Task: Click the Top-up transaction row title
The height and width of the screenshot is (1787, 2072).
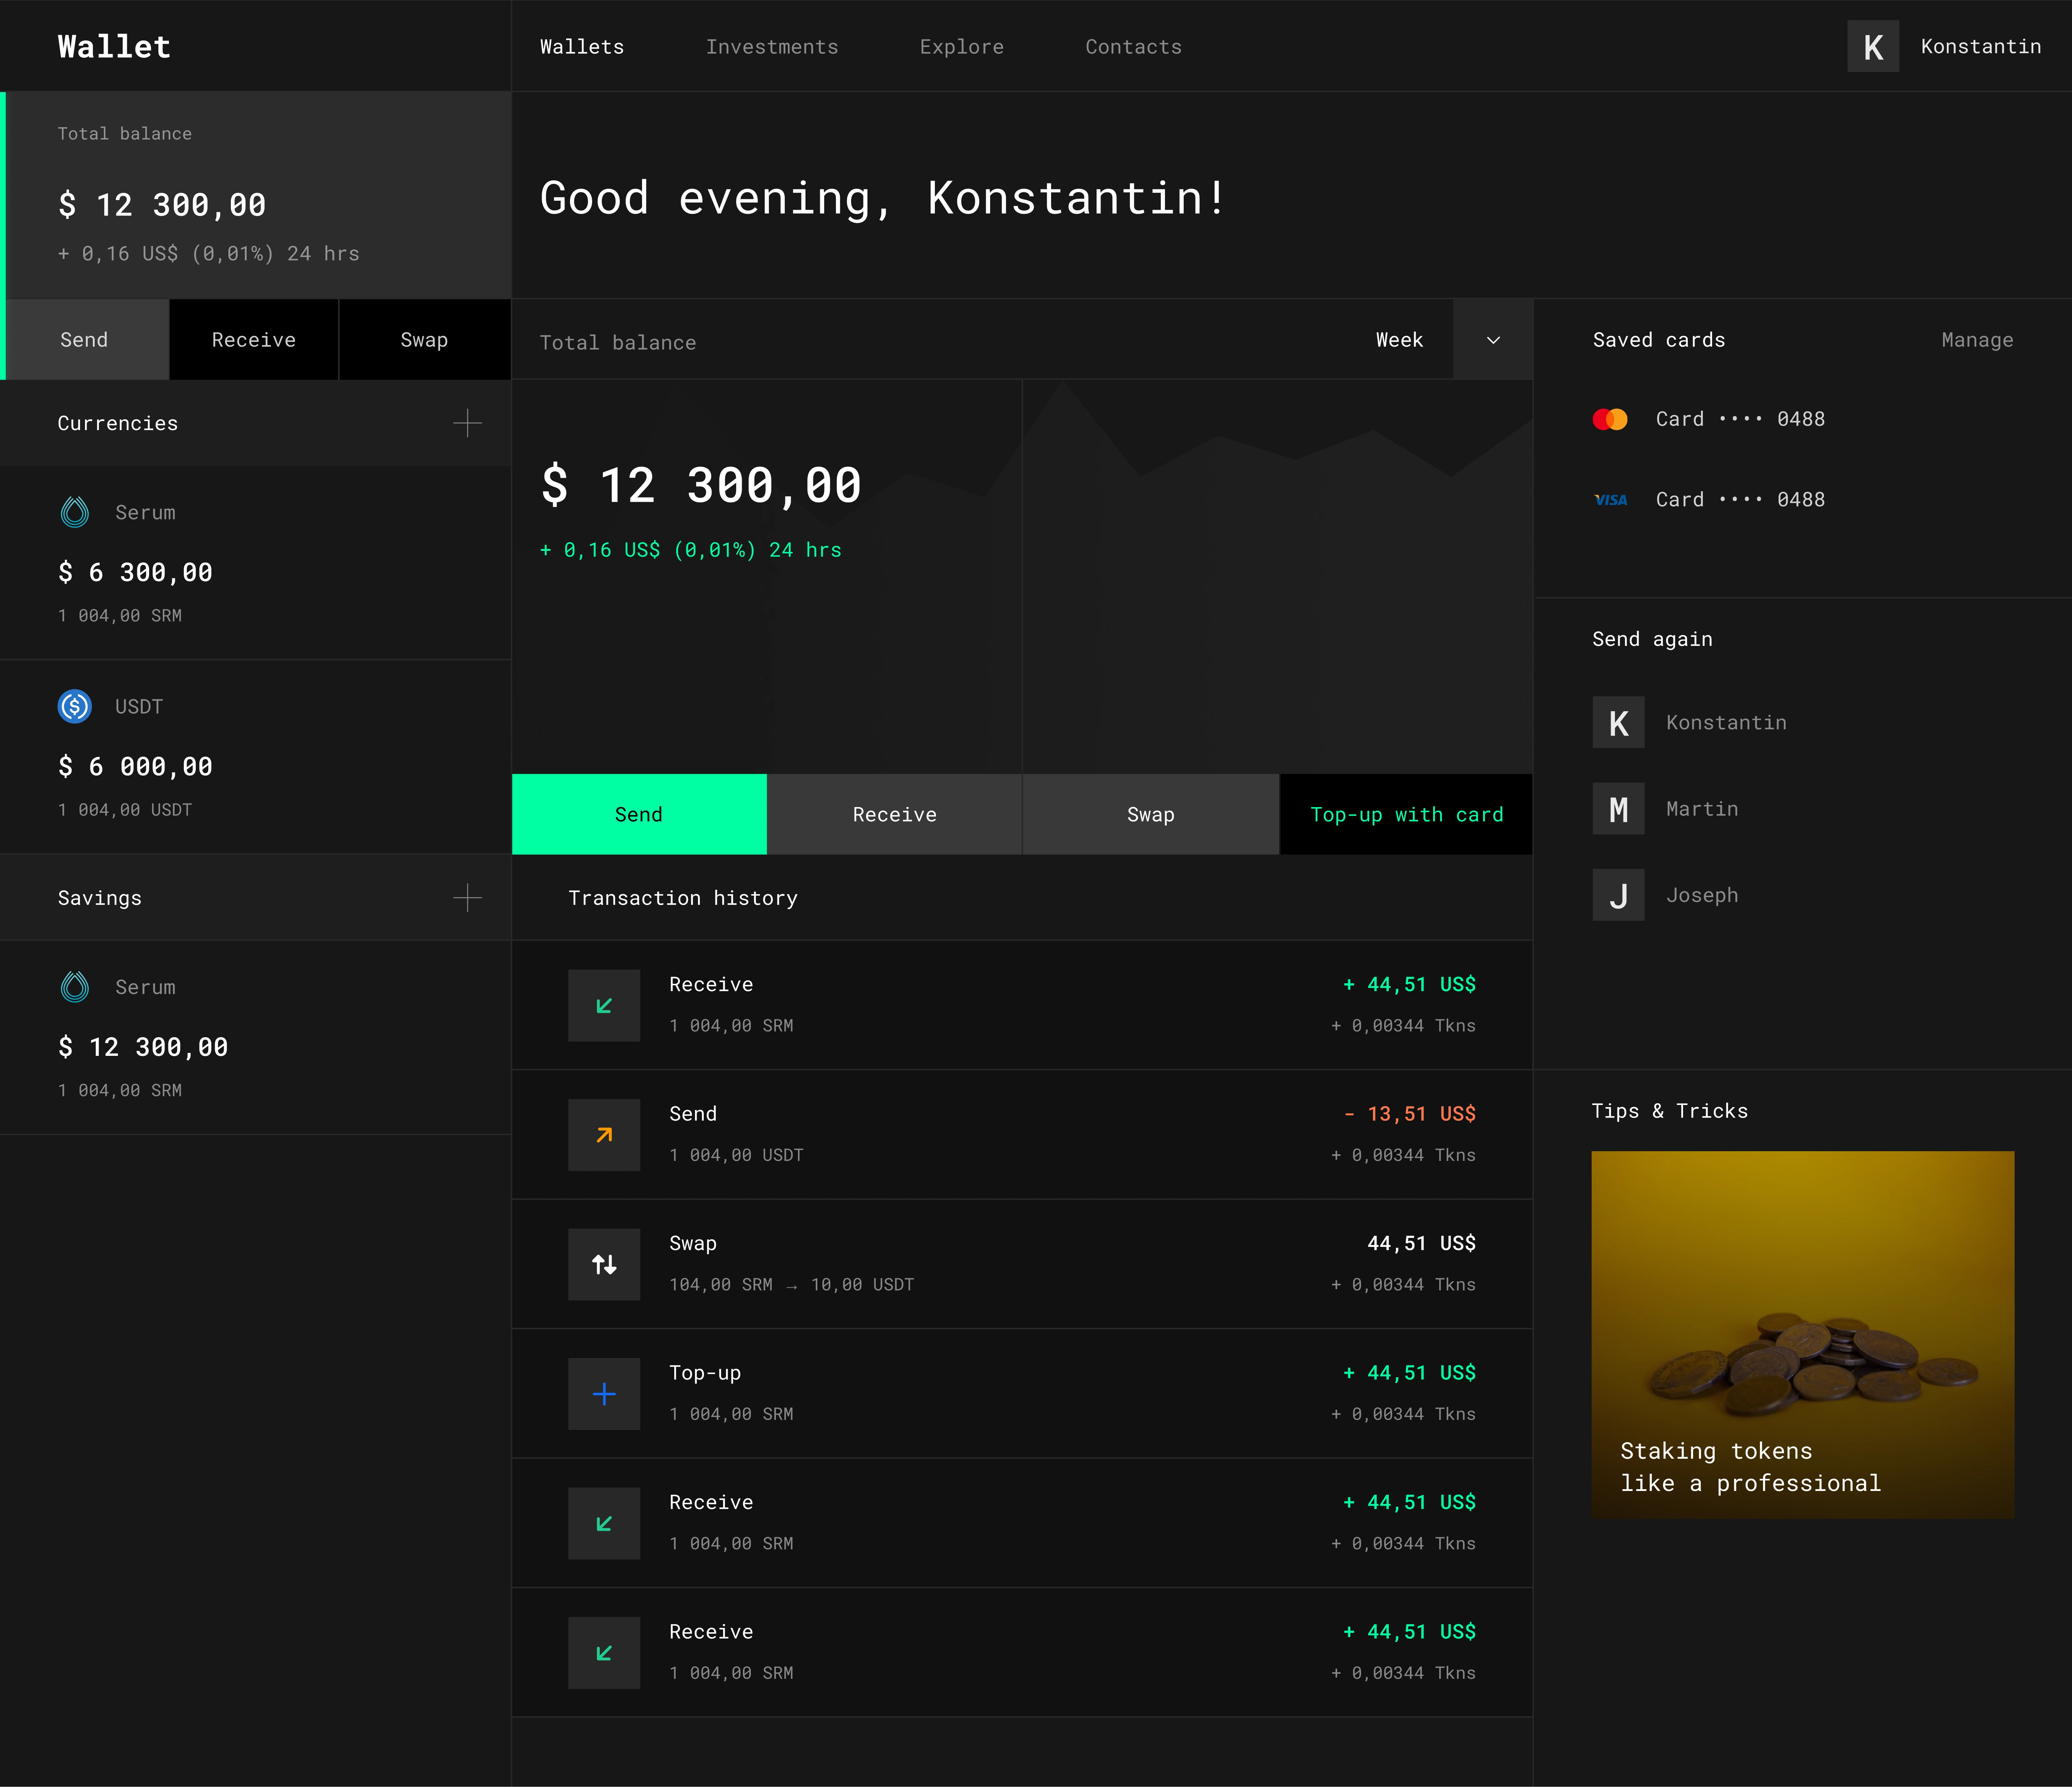Action: click(705, 1373)
